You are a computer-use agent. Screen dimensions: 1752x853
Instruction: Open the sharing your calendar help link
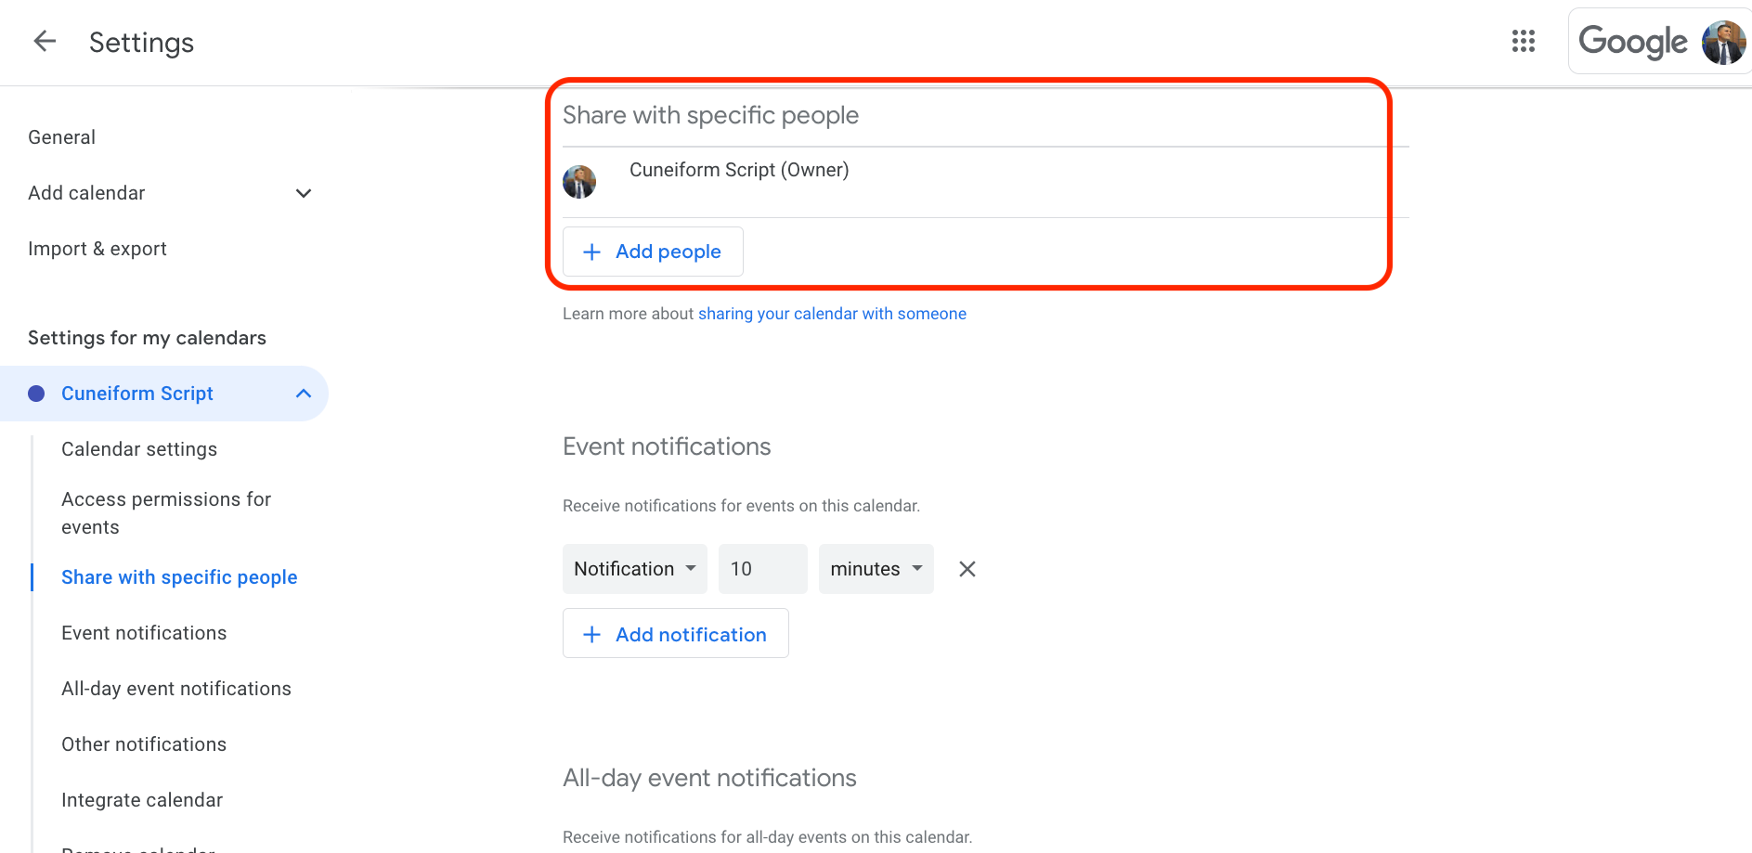click(831, 313)
